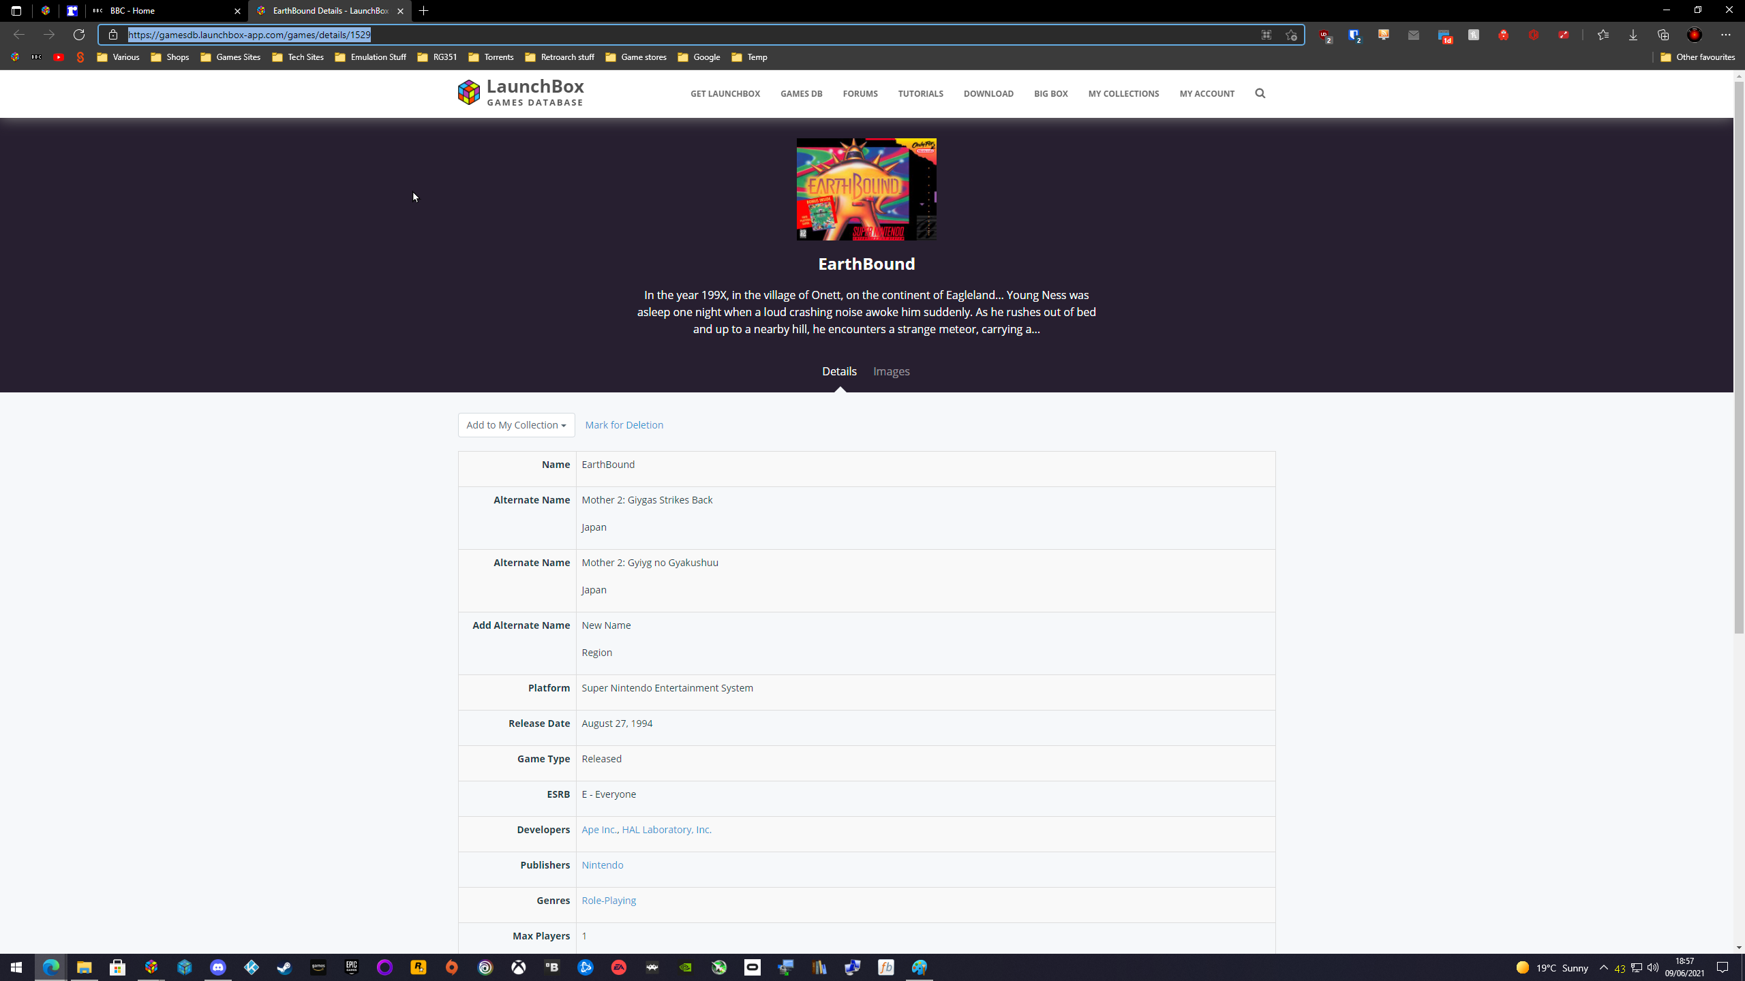Click the YouTube bookmark icon
The image size is (1745, 981).
coord(59,57)
